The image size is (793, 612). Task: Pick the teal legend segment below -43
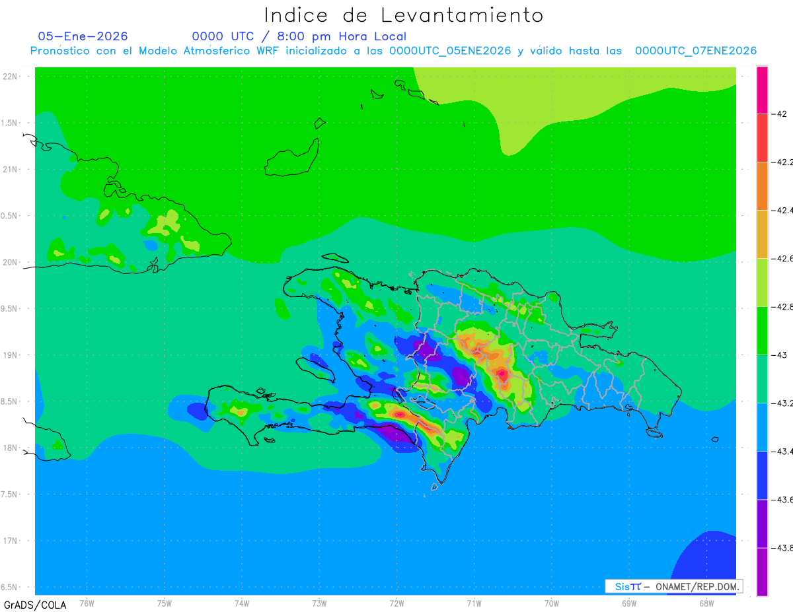762,378
